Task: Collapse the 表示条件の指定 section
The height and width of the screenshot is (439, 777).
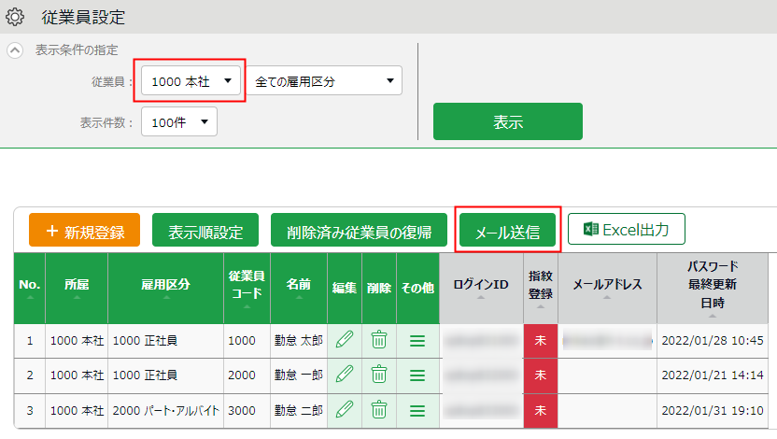Action: pos(15,50)
